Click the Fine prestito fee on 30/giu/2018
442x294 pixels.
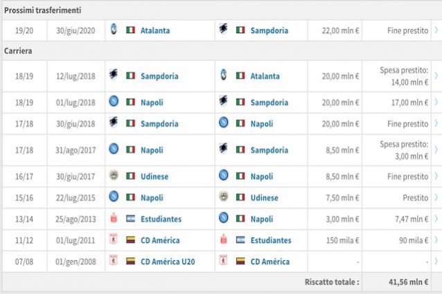point(407,124)
